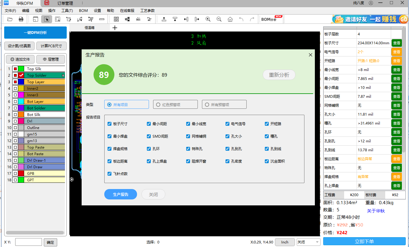Viewport: 409px width, 247px height.
Task: Select the pointer selection tool
Action: pyautogui.click(x=46, y=19)
